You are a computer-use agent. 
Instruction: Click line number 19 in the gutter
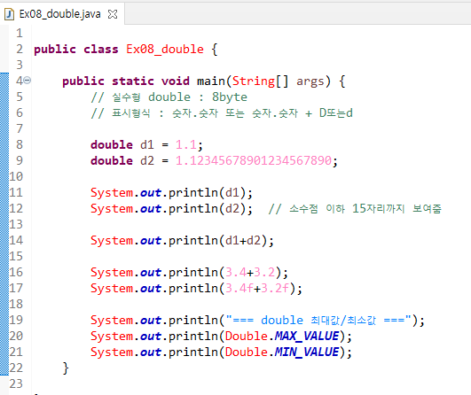click(x=16, y=320)
